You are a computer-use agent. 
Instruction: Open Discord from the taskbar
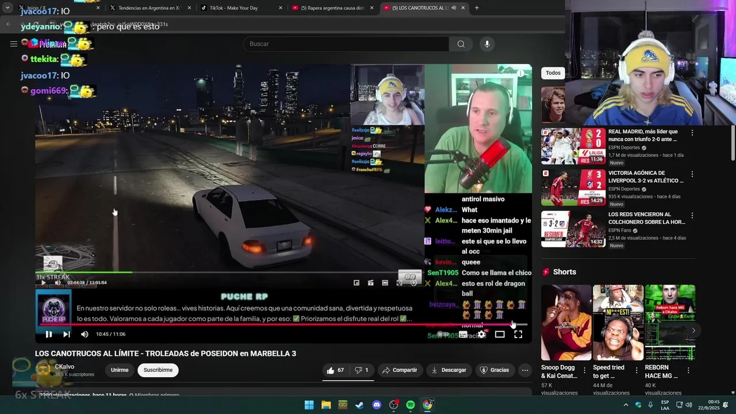point(377,405)
